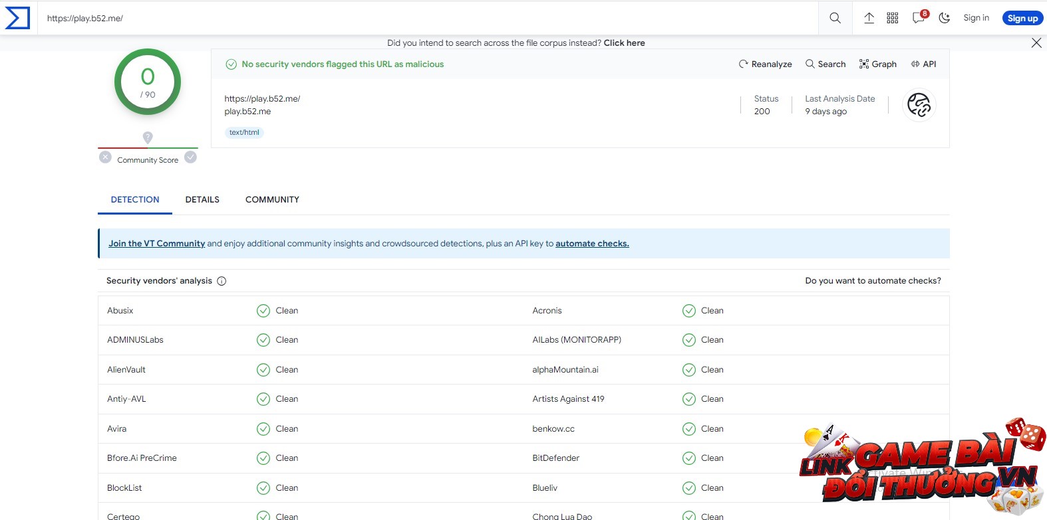Click info icon next to Security vendors' analysis

point(222,281)
